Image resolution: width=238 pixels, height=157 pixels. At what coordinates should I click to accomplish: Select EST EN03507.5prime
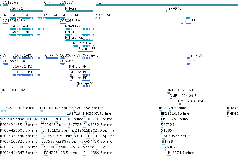pyautogui.click(x=84, y=116)
